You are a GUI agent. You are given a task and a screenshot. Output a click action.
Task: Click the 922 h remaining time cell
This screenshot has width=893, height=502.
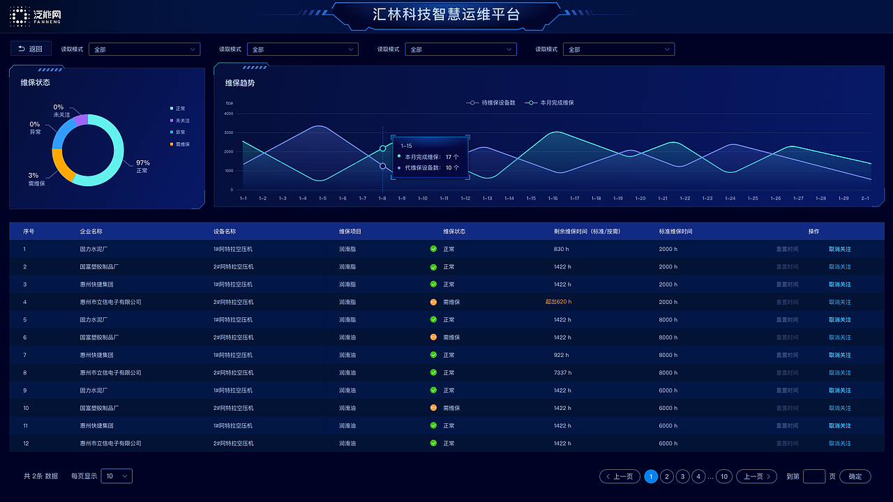[x=562, y=355]
